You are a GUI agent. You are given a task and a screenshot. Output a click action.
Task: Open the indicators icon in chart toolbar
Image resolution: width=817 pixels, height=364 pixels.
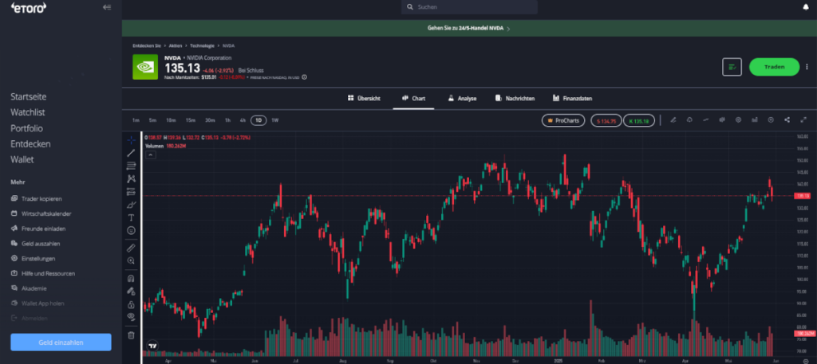pos(738,120)
